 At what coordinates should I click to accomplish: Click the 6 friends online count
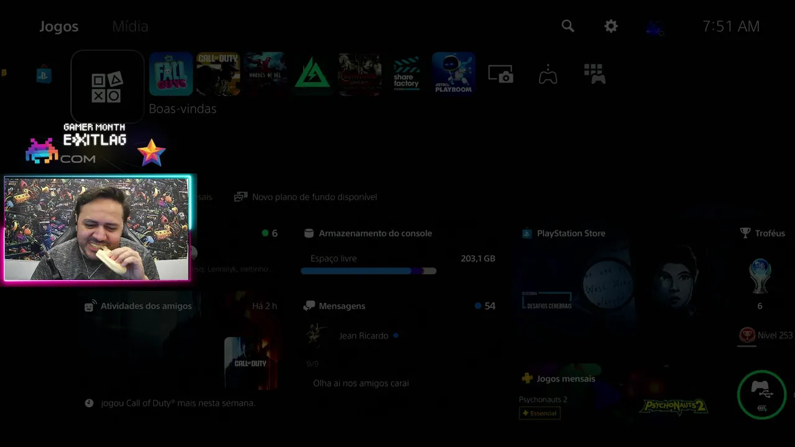coord(275,233)
